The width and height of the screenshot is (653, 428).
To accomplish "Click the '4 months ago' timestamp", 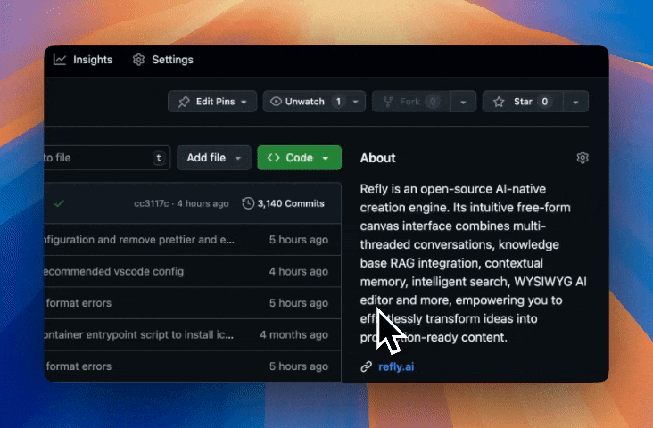I will [x=294, y=334].
